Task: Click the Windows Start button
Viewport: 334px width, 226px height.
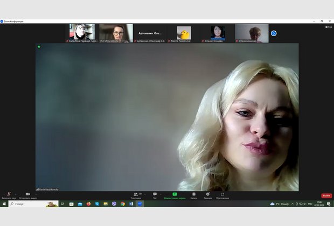Action: pos(4,204)
